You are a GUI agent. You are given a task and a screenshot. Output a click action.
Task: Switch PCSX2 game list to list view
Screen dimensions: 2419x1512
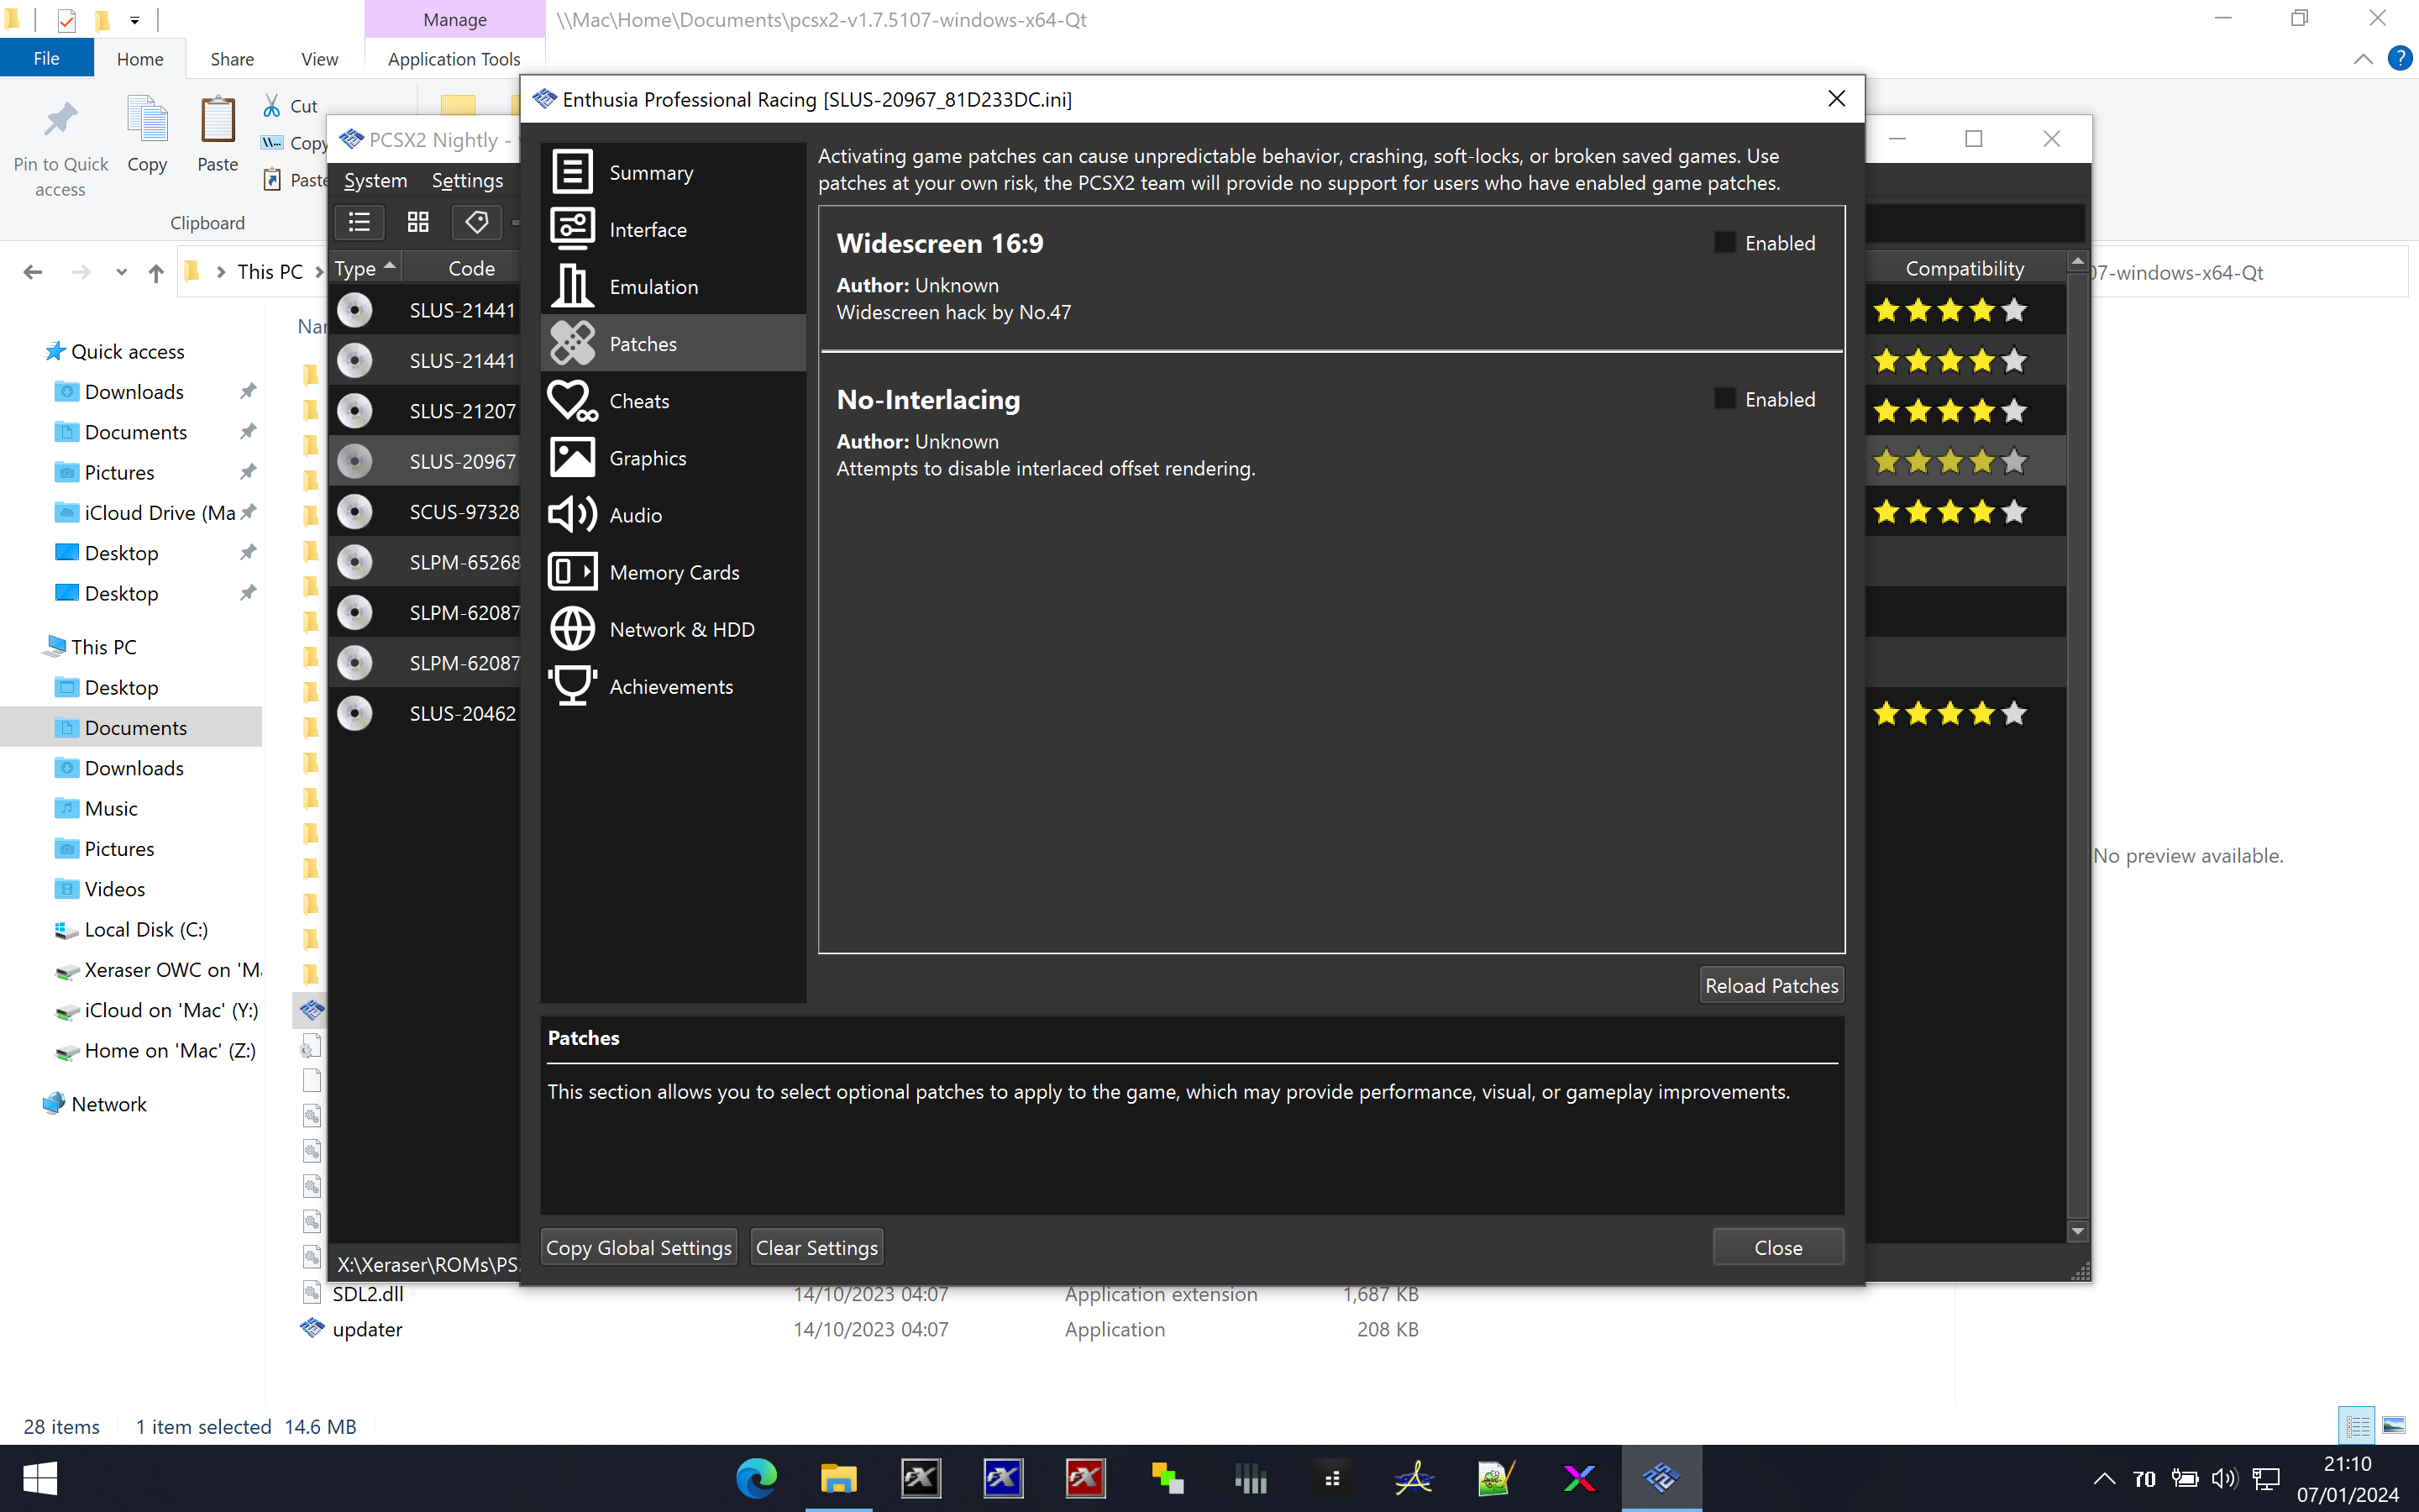tap(359, 222)
